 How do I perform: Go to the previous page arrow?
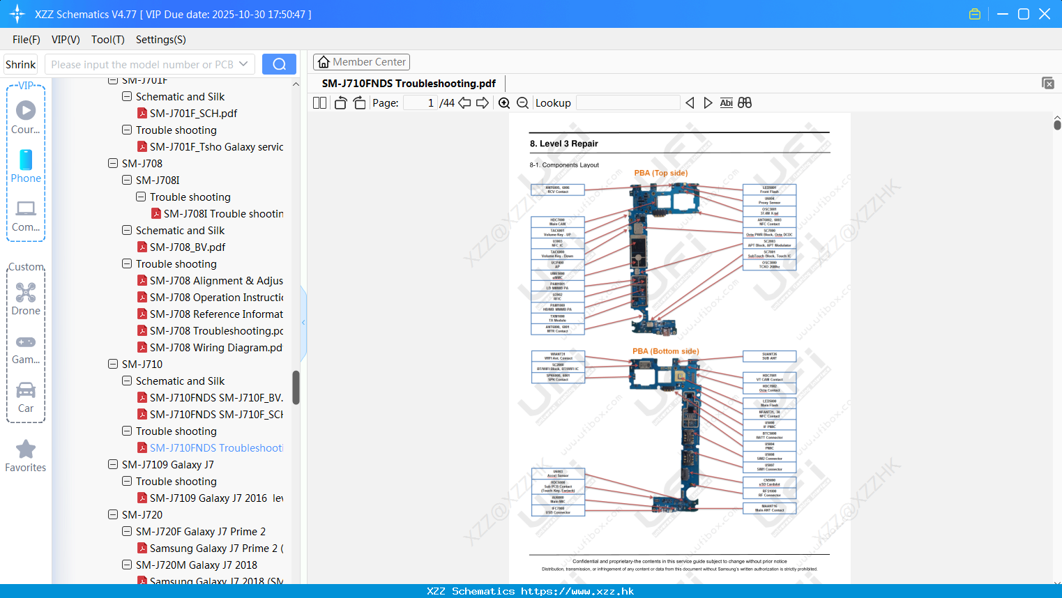point(464,103)
